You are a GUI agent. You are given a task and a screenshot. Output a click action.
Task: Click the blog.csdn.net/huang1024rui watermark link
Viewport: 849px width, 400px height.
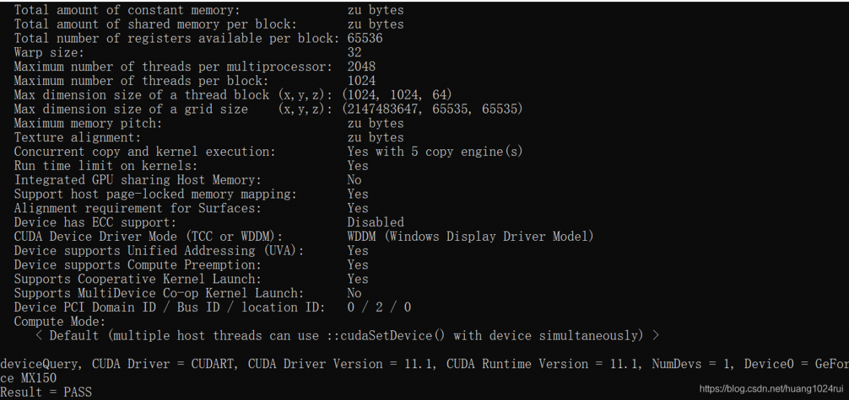pos(771,389)
